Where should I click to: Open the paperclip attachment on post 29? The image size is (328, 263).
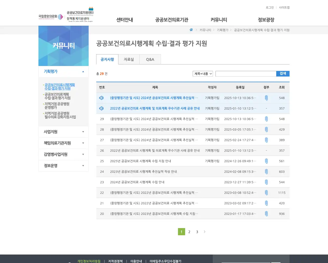pos(266,119)
